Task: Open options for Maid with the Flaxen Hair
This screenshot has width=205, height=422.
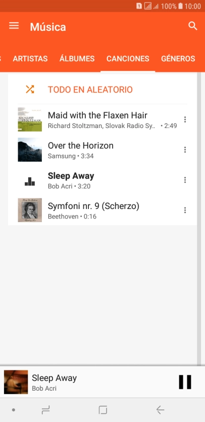Action: click(185, 119)
